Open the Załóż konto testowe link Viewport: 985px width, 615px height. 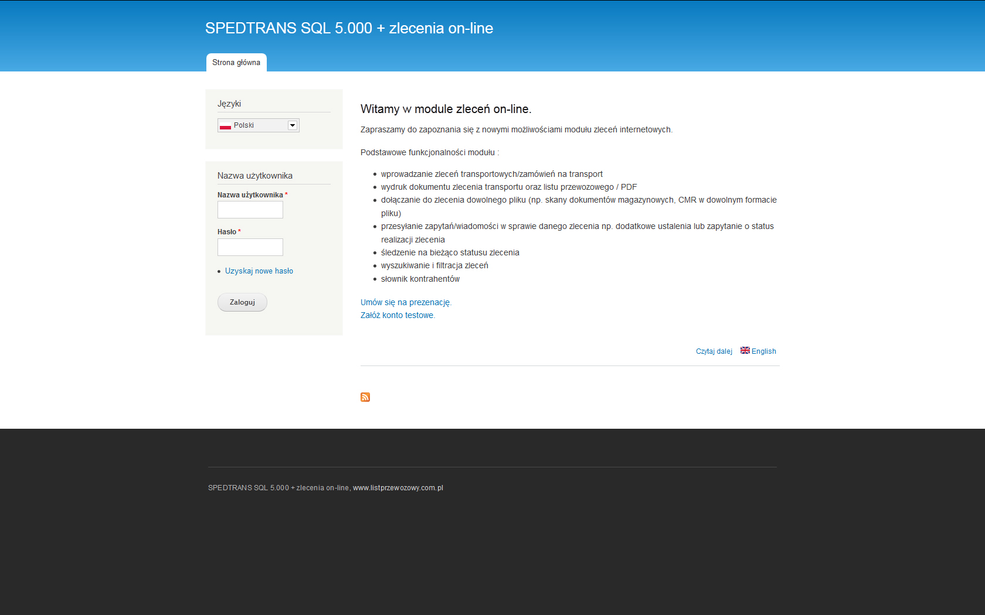(398, 315)
